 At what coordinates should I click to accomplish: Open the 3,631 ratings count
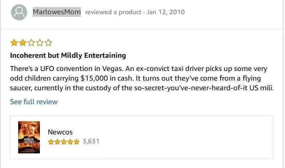point(91,141)
